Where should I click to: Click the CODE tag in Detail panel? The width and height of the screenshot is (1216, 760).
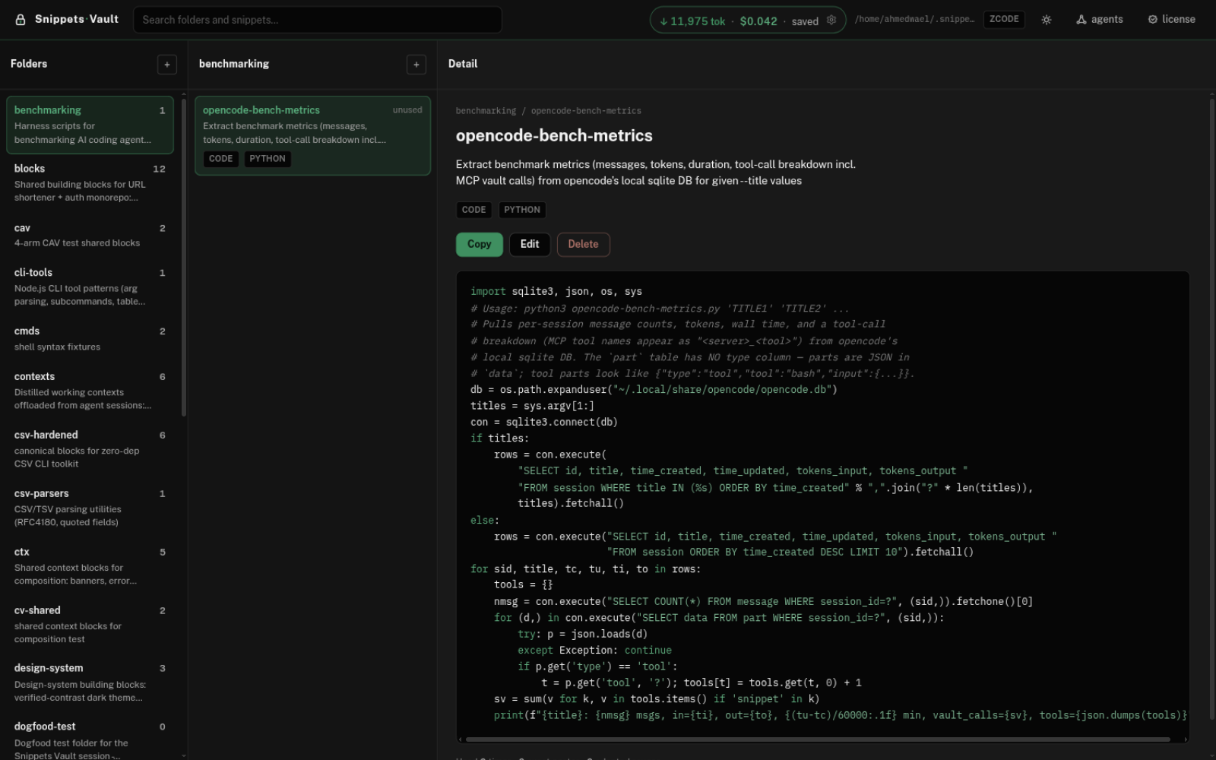[473, 210]
